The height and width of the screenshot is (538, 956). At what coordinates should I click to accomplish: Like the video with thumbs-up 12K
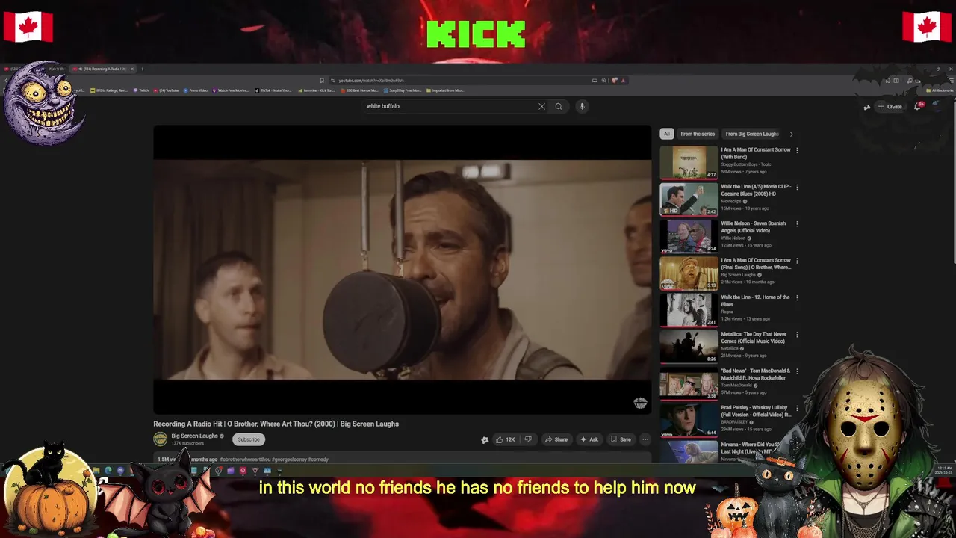click(x=506, y=439)
